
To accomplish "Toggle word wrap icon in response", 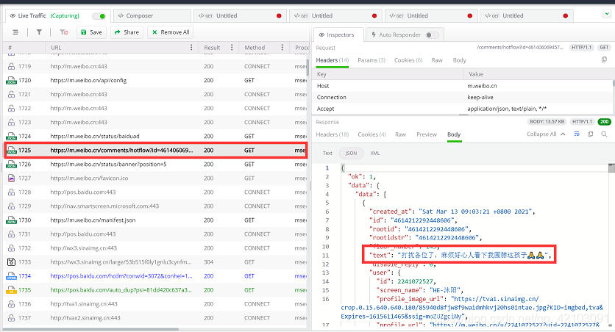I will 577,134.
